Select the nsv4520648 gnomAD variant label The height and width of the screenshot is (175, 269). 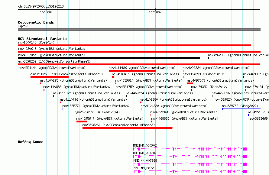point(52,49)
